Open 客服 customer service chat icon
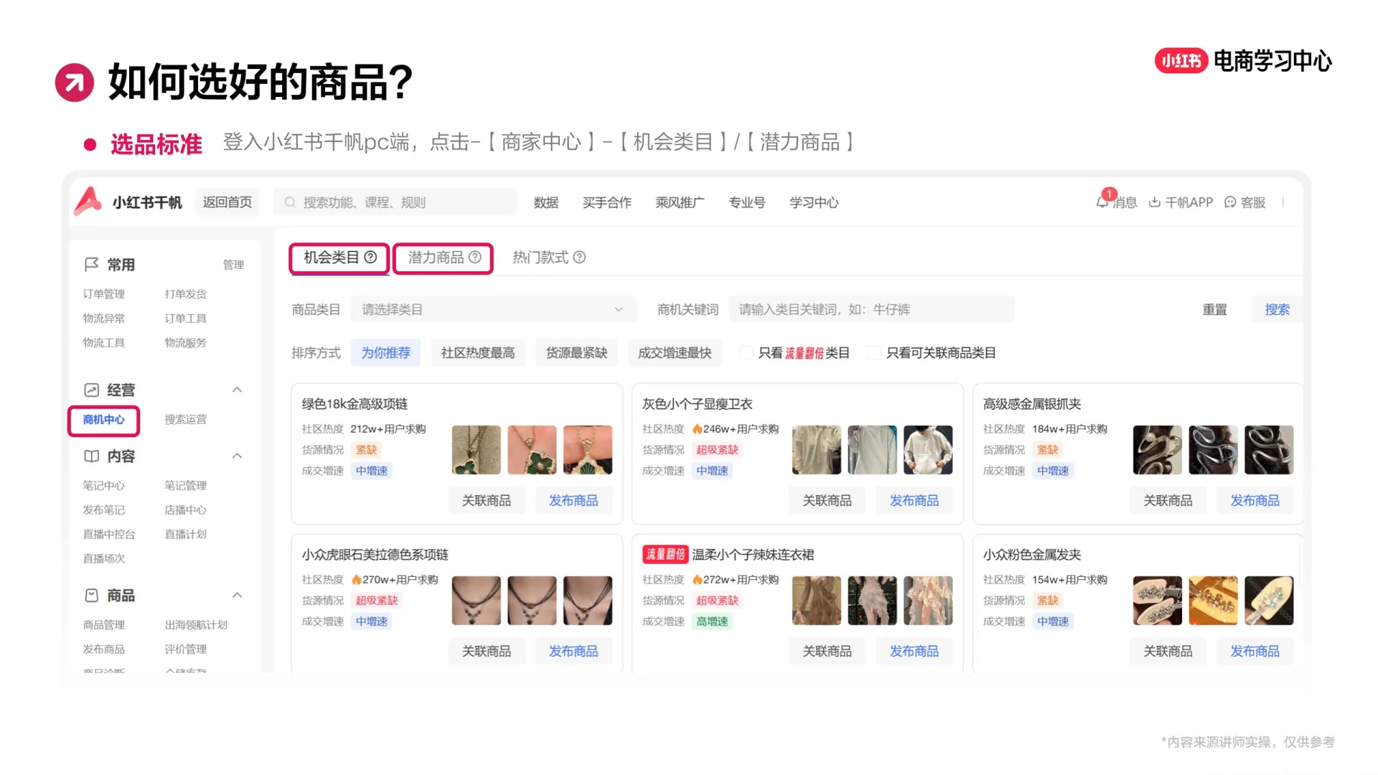The image size is (1378, 775). pos(1231,202)
